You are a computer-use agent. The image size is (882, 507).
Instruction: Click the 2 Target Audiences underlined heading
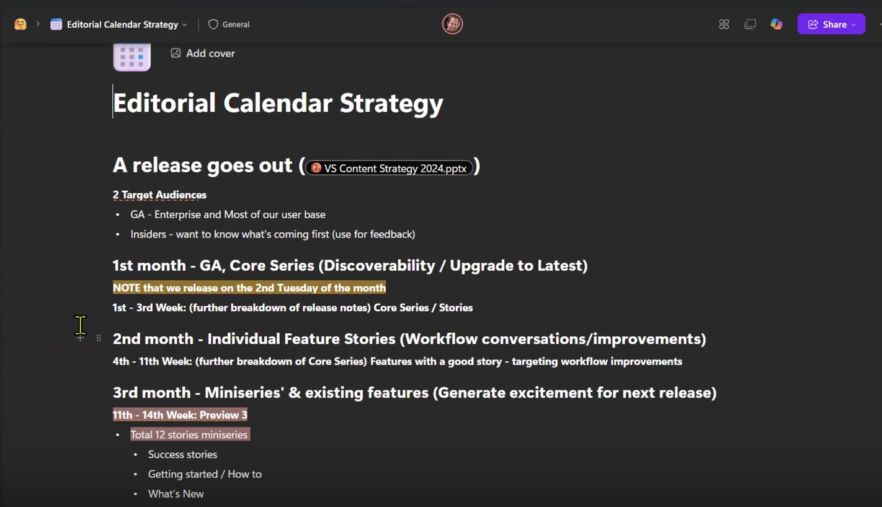point(159,195)
